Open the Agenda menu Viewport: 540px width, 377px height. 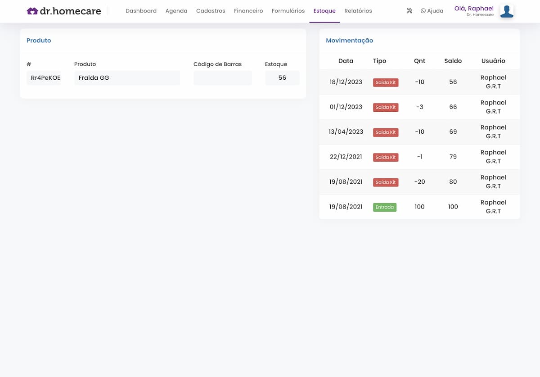[x=176, y=11]
